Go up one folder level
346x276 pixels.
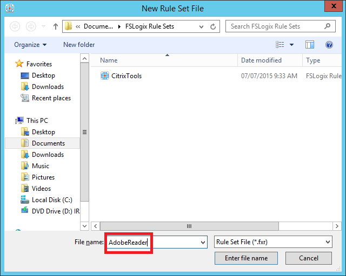[x=55, y=26]
